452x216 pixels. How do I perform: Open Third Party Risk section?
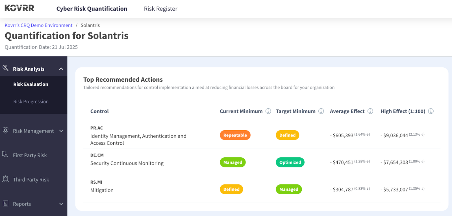coord(31,180)
